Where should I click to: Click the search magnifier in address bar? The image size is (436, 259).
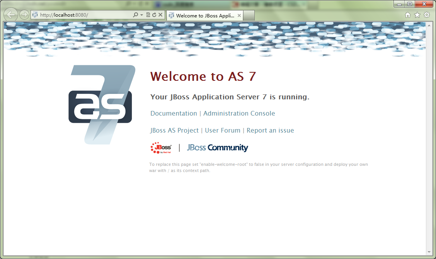tap(135, 15)
